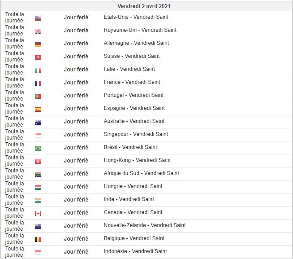Open the Hong-Kong - Vendredi Saint event

point(137,160)
